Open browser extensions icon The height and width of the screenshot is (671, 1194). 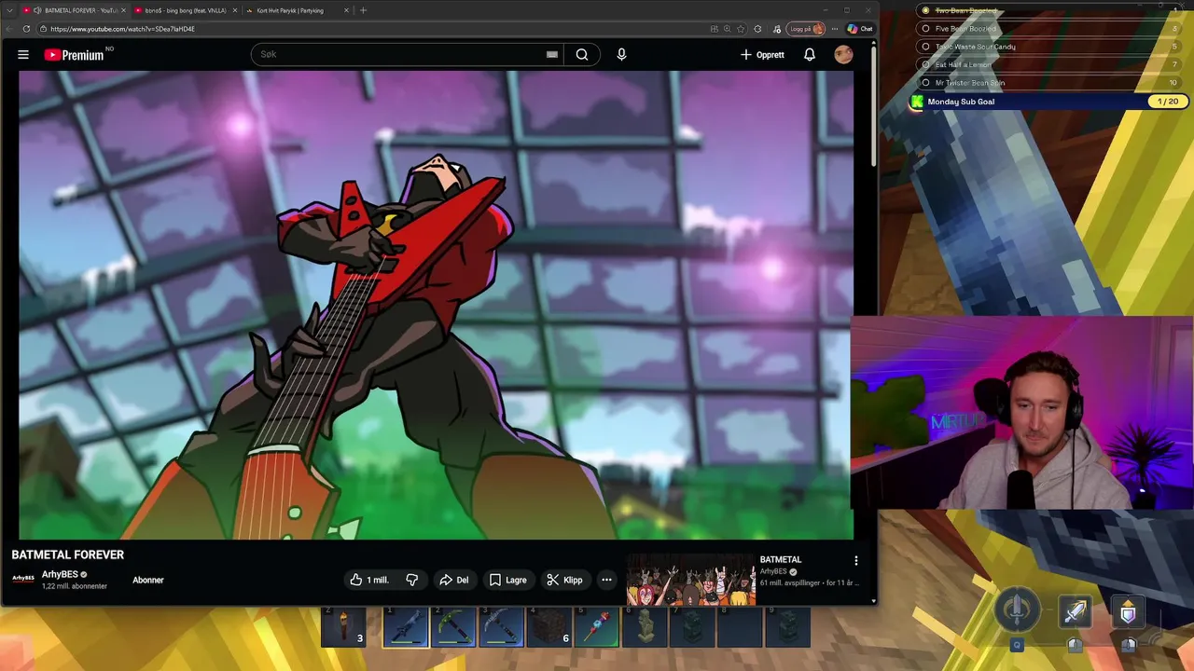(757, 29)
